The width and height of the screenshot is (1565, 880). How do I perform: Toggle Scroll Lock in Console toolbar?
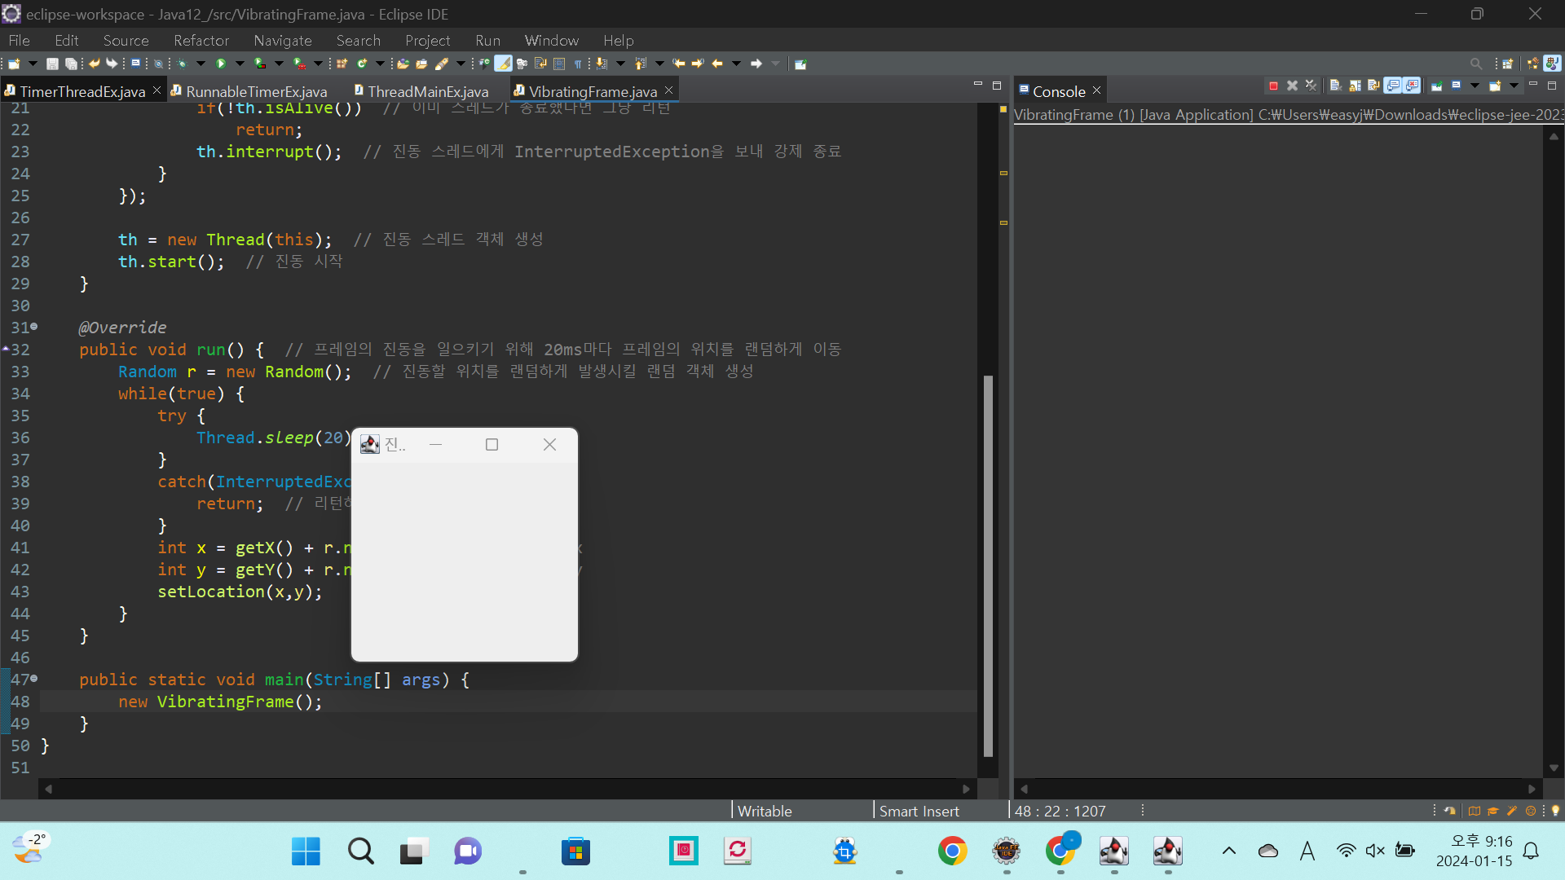click(x=1355, y=86)
